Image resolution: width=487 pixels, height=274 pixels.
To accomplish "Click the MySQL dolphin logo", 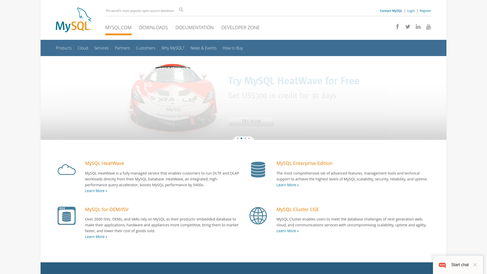I will 74,20.
